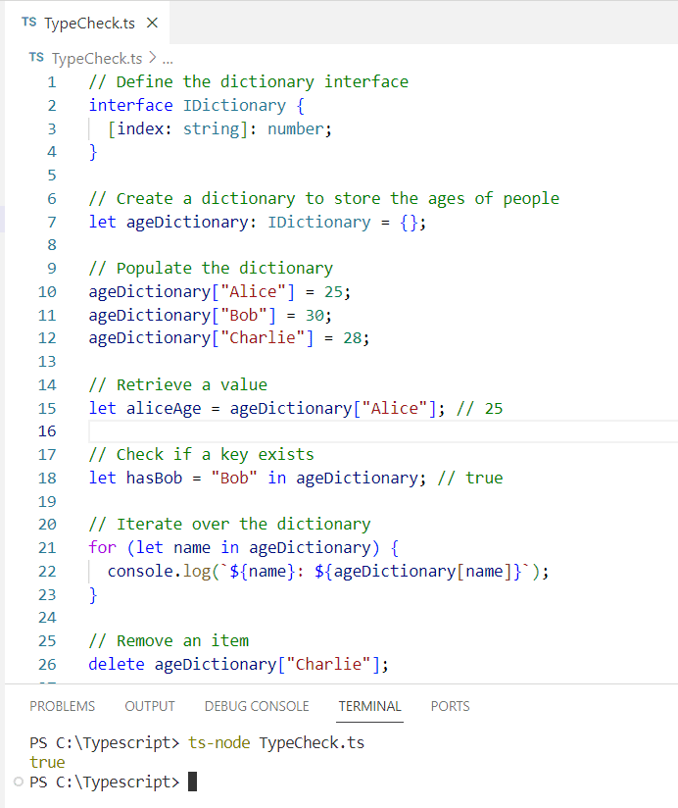Place cursor on the empty line 16
The height and width of the screenshot is (808, 678).
tap(383, 431)
